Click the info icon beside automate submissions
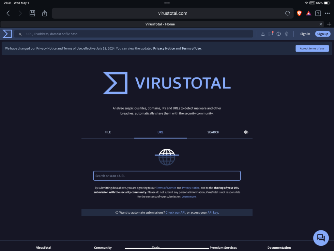The width and height of the screenshot is (334, 251). (117, 212)
